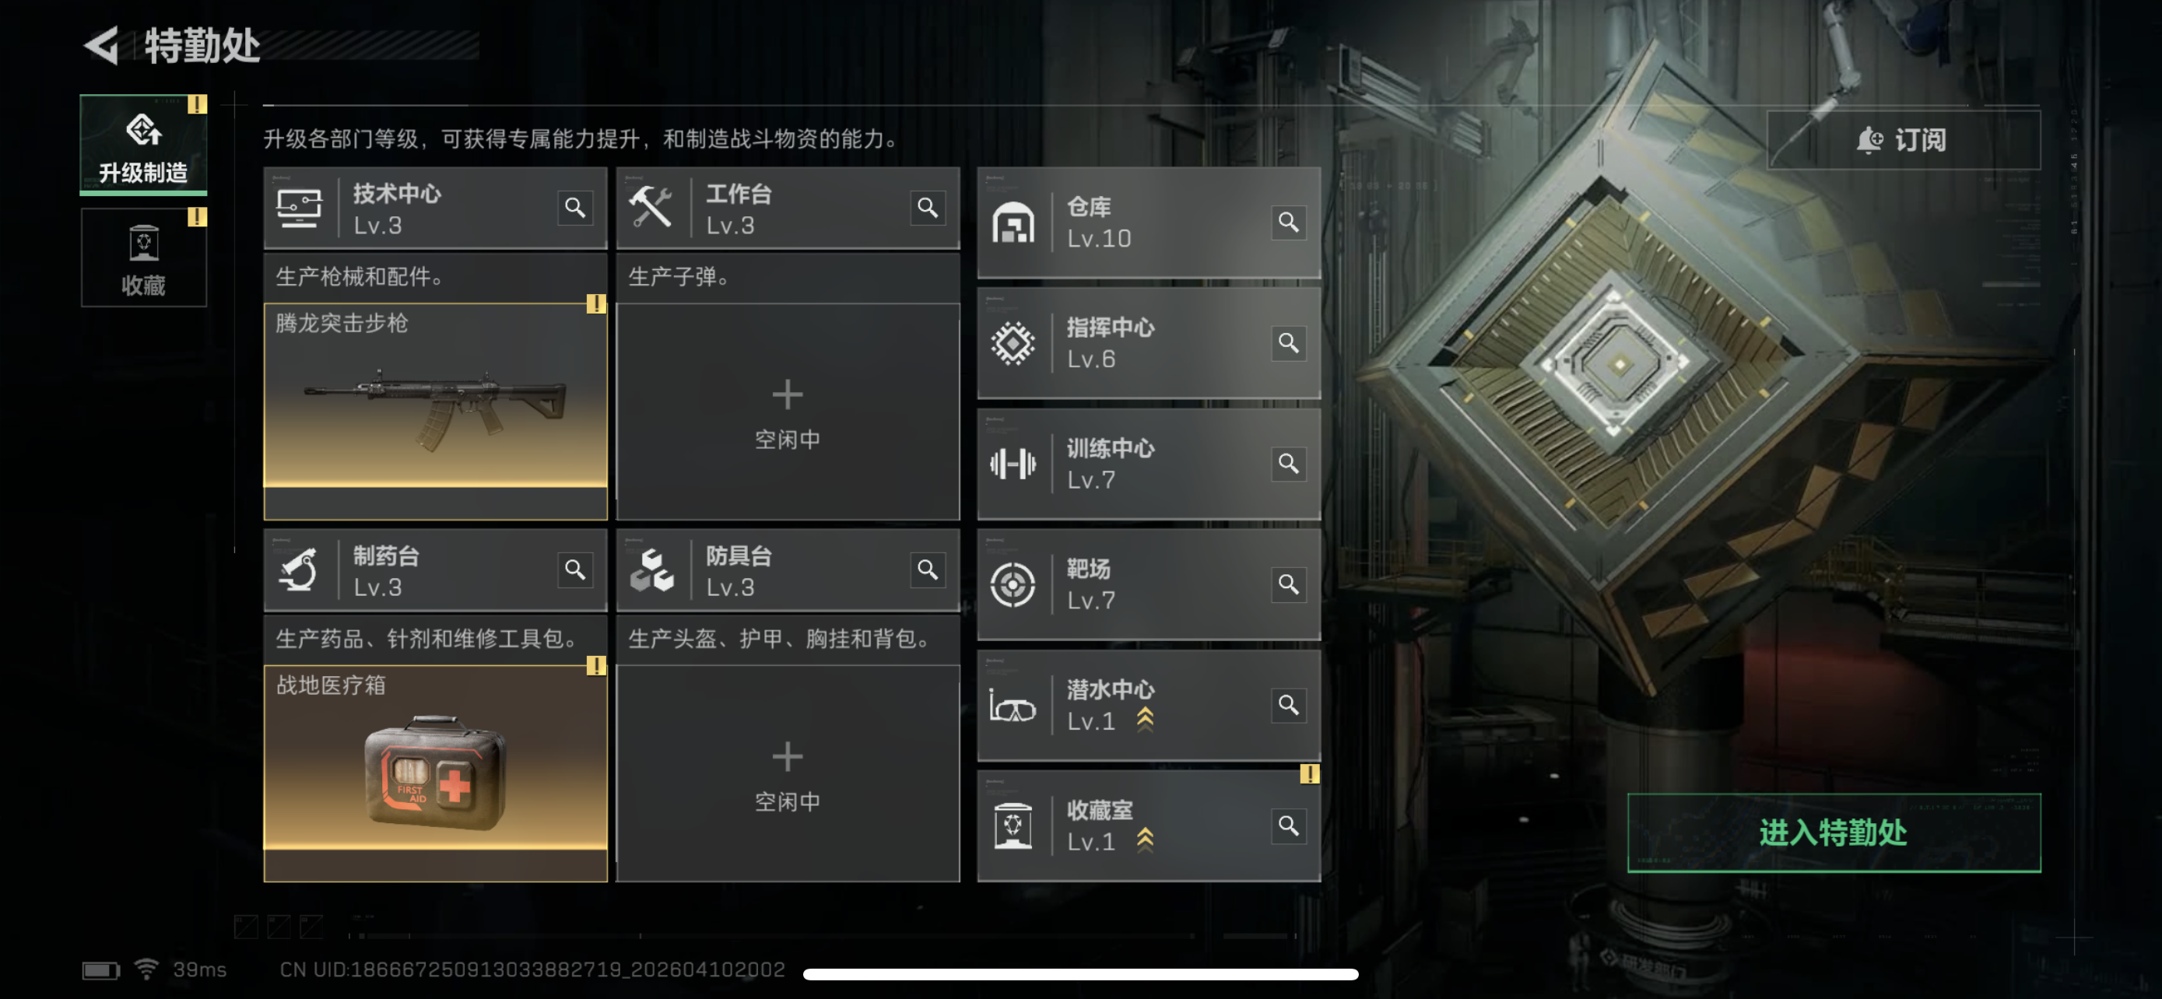Click the 潜水中心 upgrade chevron arrows
Viewport: 2162px width, 999px height.
pos(1145,720)
